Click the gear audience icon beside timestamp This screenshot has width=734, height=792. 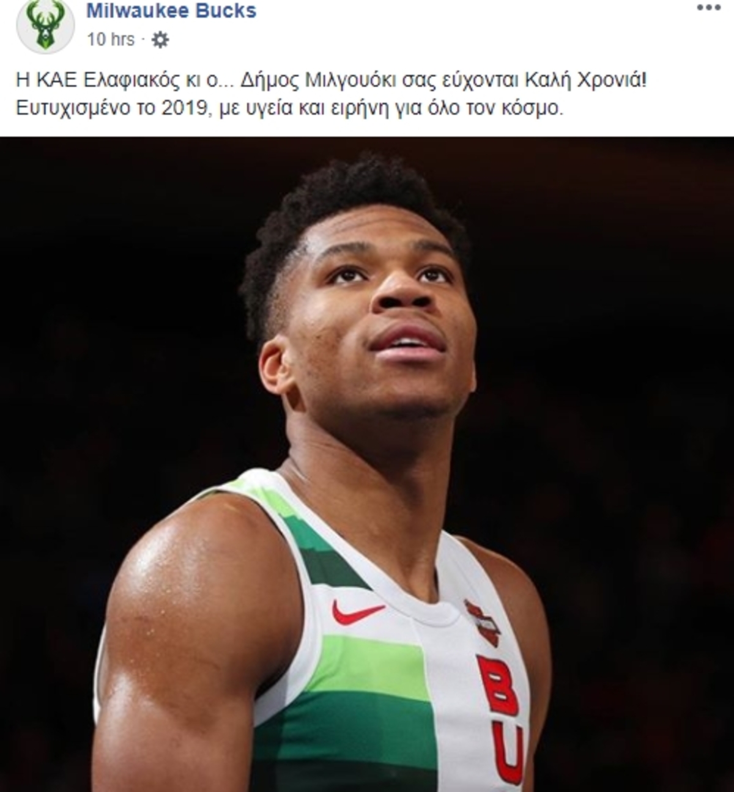pos(160,40)
